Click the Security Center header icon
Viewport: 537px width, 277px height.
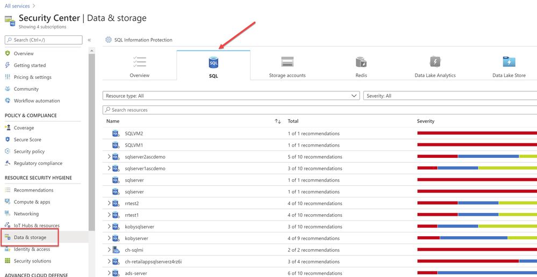tap(10, 21)
